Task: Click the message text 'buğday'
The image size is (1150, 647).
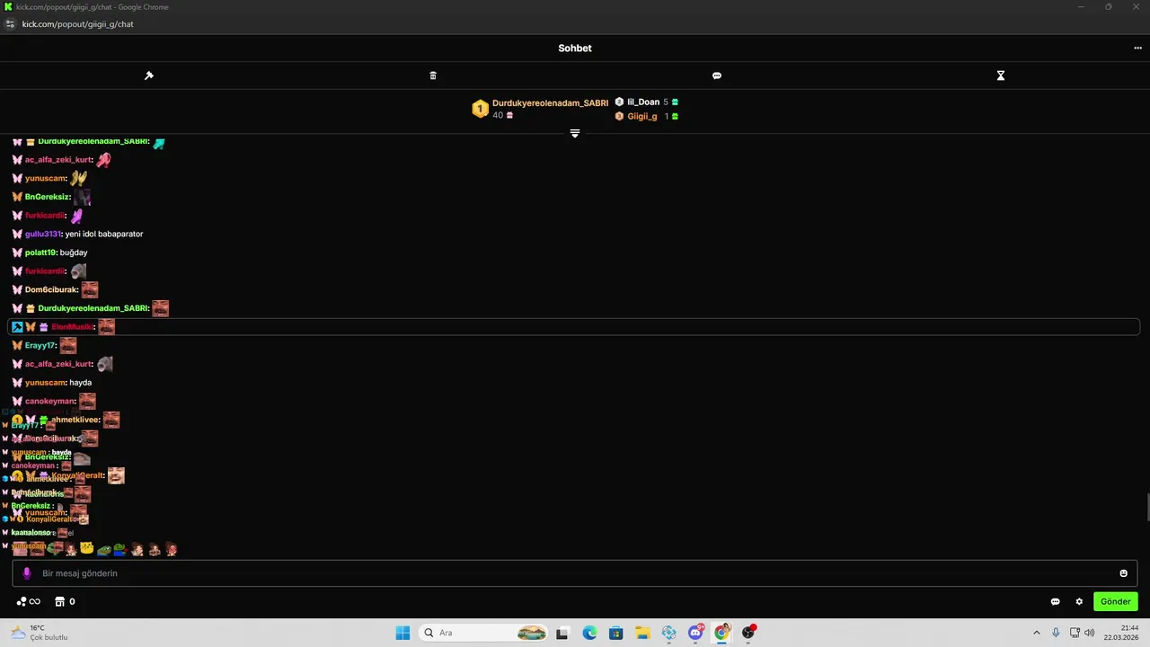Action: point(74,253)
